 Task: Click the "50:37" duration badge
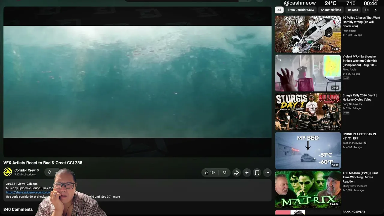point(335,166)
